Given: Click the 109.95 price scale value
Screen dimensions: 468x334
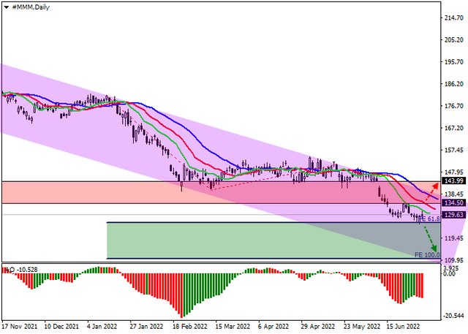Looking at the screenshot, I should point(454,260).
